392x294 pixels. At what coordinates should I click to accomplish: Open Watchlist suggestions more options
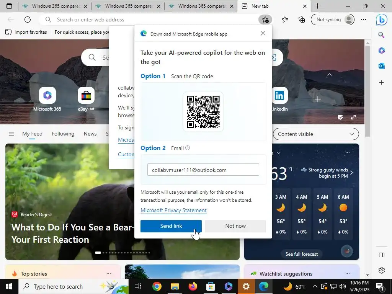348,274
